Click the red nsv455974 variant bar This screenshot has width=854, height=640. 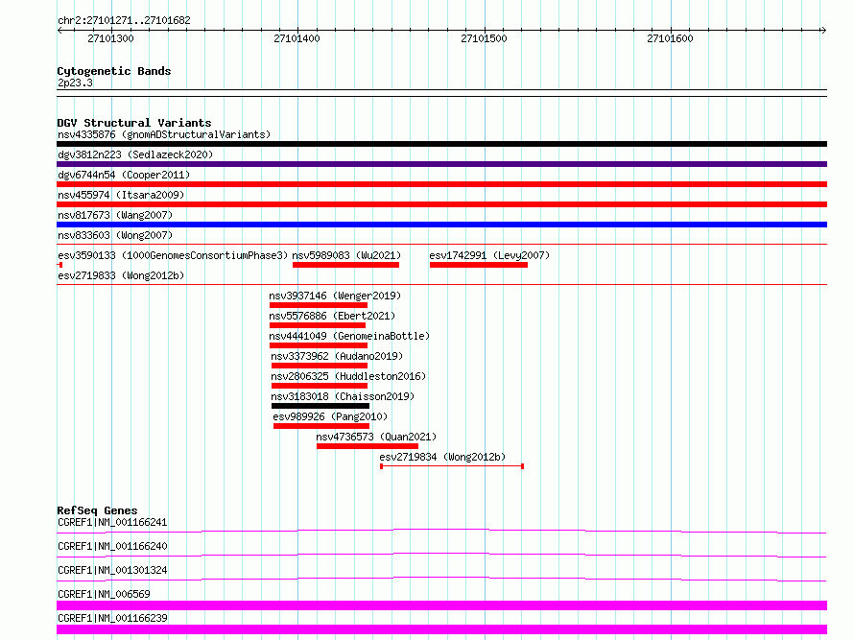[441, 204]
